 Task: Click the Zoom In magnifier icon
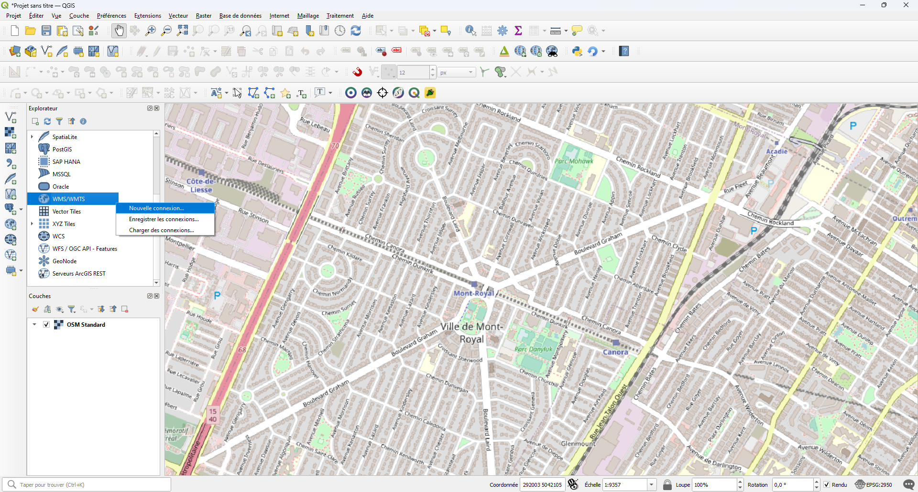[x=151, y=31]
